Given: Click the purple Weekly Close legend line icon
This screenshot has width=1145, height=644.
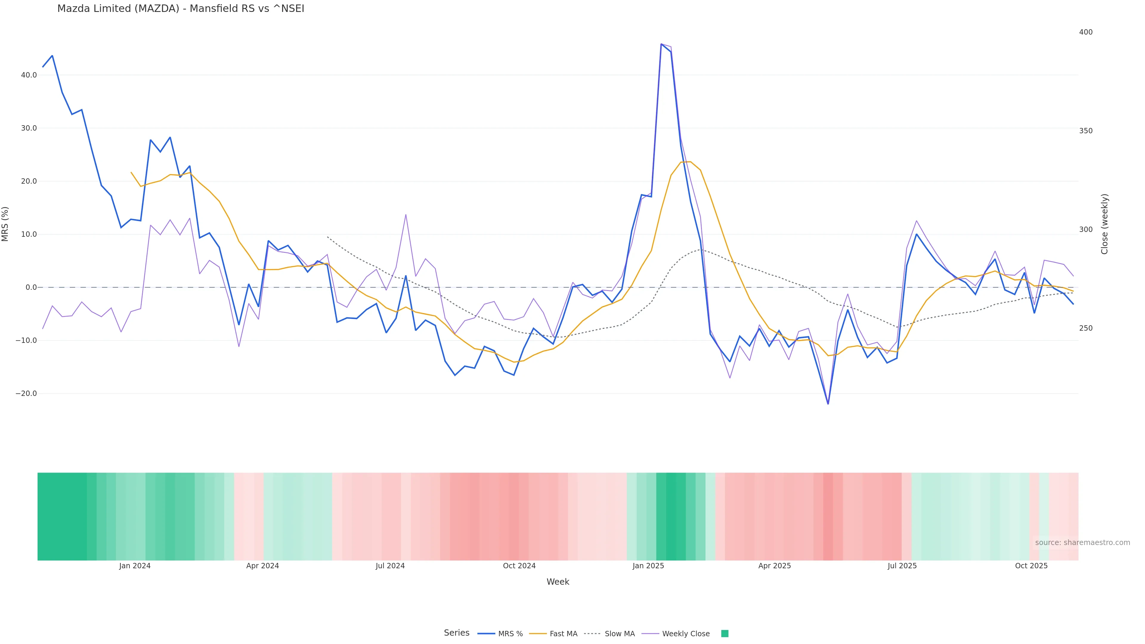Looking at the screenshot, I should coord(650,634).
